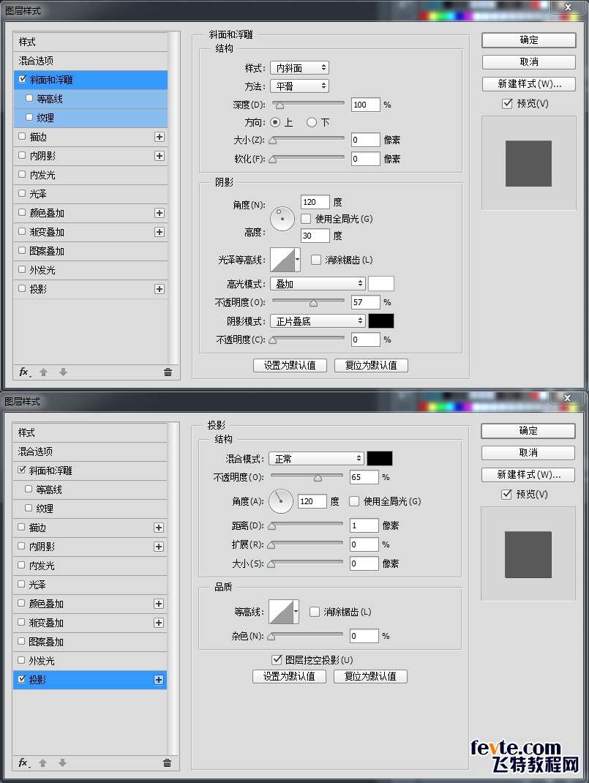
Task: Click the white highlight color swatch
Action: click(x=381, y=284)
